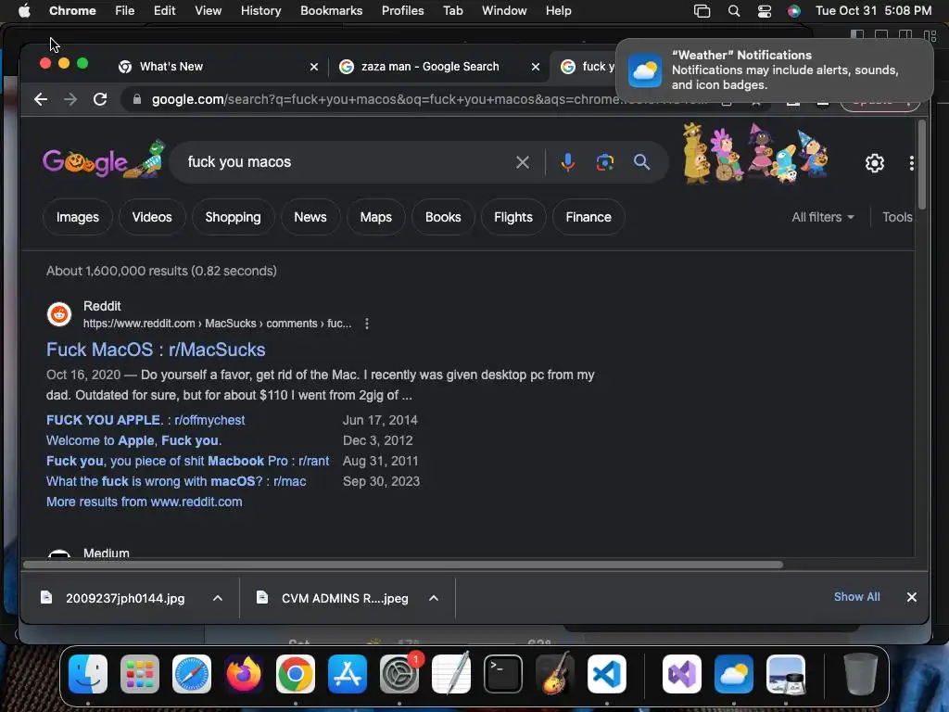This screenshot has height=712, width=949.
Task: Open App Store from the dock
Action: [348, 674]
